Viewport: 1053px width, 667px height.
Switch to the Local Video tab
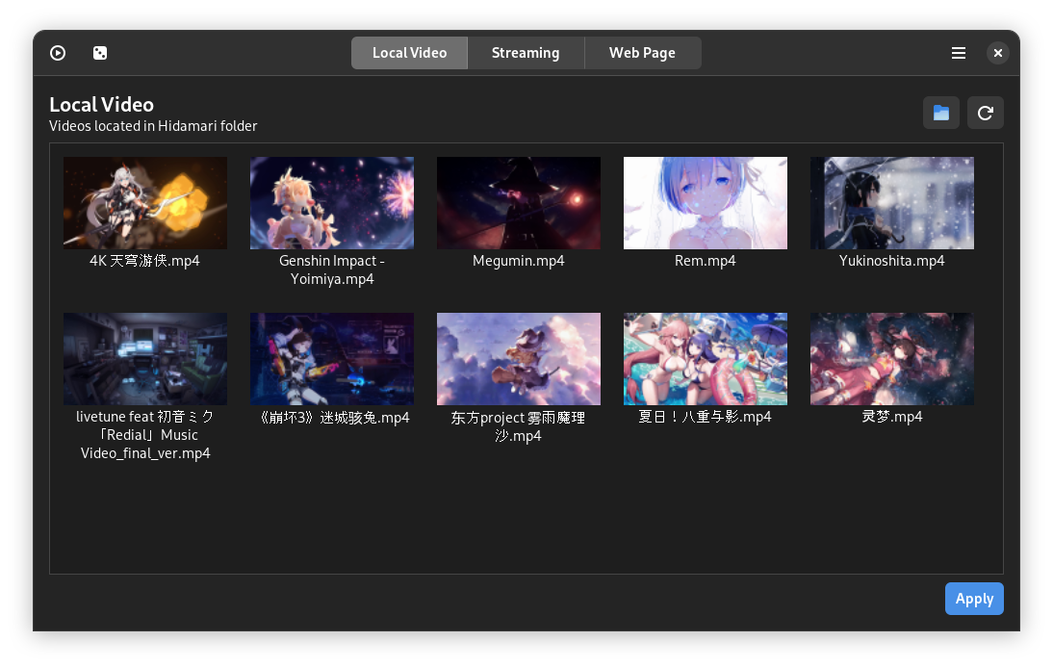click(410, 53)
